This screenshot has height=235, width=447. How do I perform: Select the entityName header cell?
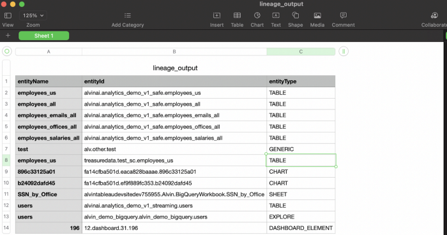coord(49,82)
